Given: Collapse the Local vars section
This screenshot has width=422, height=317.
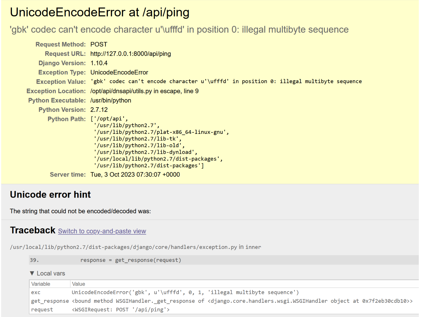Looking at the screenshot, I should (48, 273).
